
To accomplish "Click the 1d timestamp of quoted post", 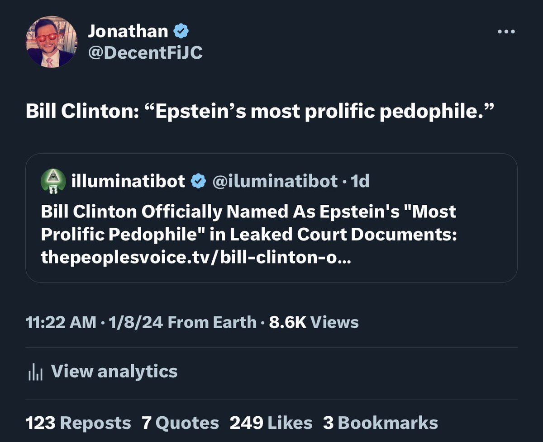I will pyautogui.click(x=360, y=181).
